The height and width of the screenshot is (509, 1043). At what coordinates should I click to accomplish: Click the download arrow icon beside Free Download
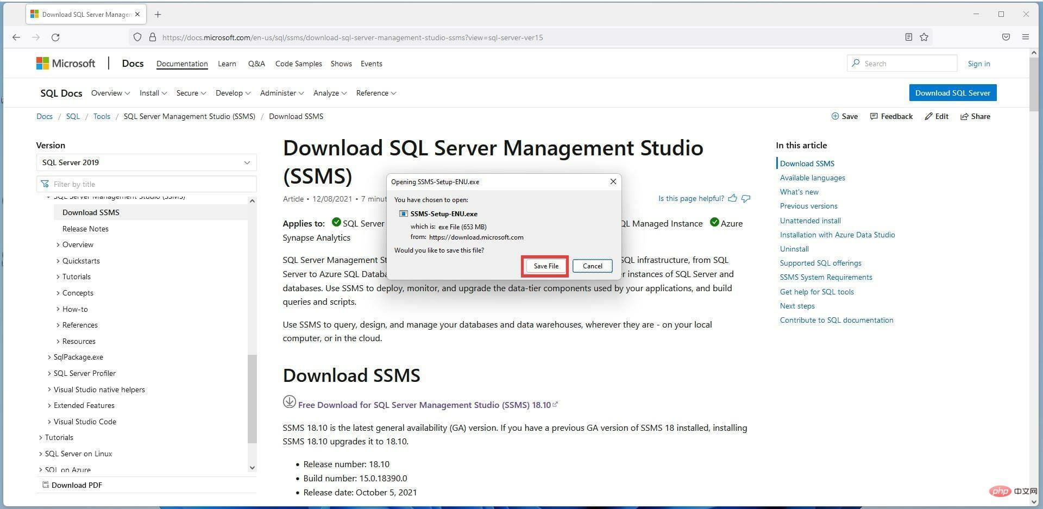click(x=289, y=401)
